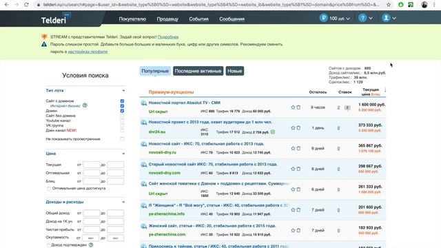Click help icon beside Доход подтвержден
This screenshot has width=441, height=248.
click(x=91, y=245)
